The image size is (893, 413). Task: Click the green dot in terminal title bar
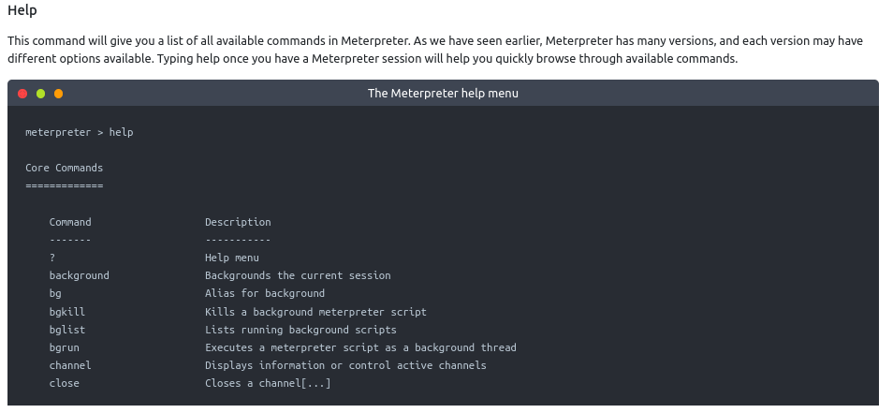click(40, 94)
